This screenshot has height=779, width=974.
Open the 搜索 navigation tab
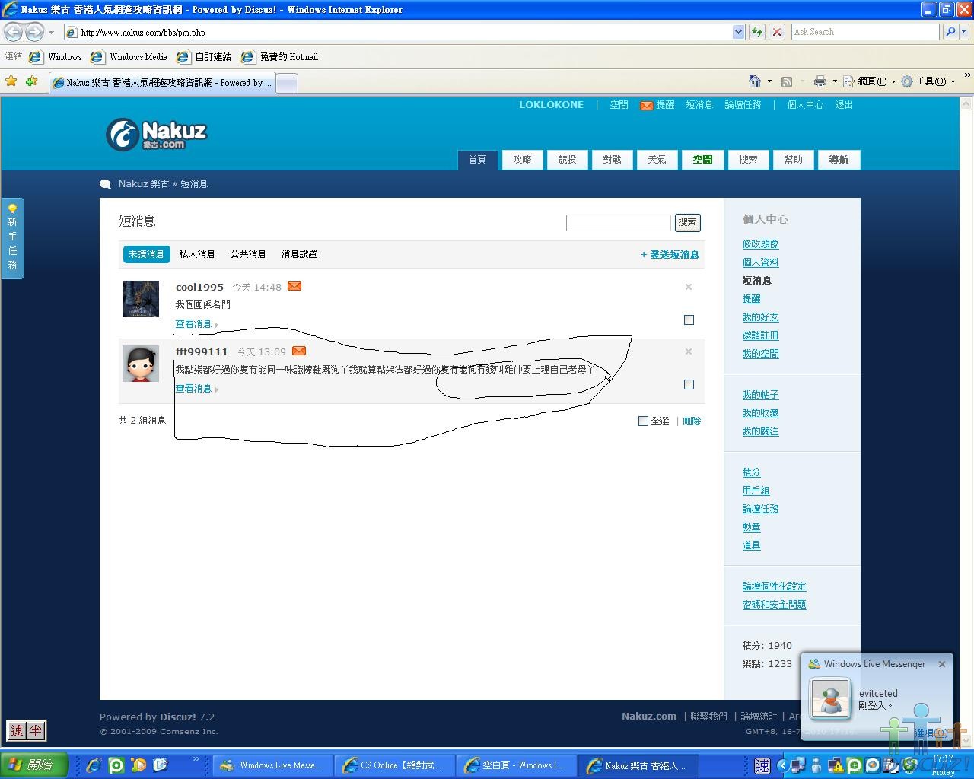[x=748, y=160]
